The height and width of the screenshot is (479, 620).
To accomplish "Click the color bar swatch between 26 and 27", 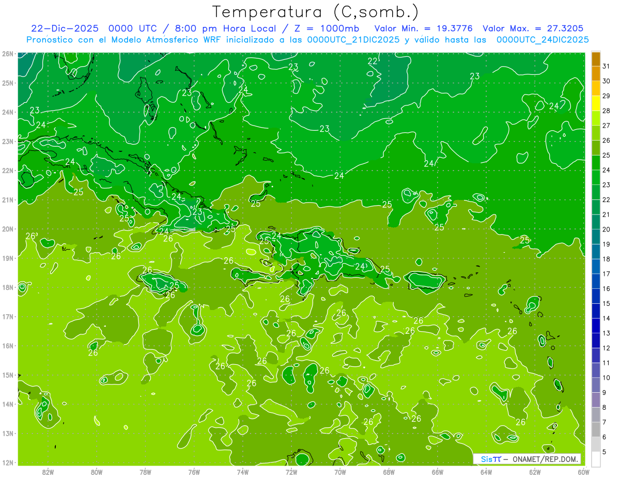I will tap(596, 133).
